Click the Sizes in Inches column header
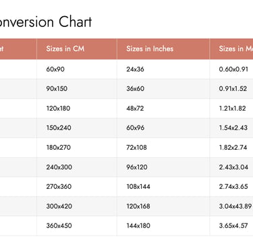The height and width of the screenshot is (247, 253). pos(163,49)
